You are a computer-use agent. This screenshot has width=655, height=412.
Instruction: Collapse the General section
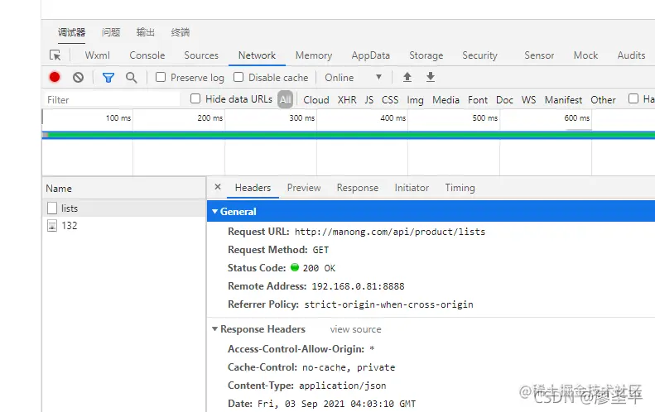click(214, 212)
